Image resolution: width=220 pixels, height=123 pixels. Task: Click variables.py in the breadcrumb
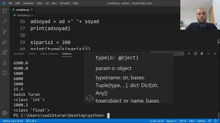point(24,15)
